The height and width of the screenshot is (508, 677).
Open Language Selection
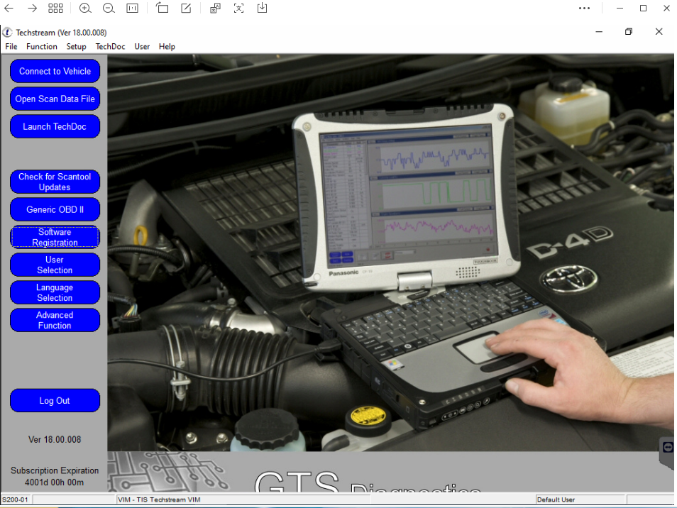tap(55, 292)
